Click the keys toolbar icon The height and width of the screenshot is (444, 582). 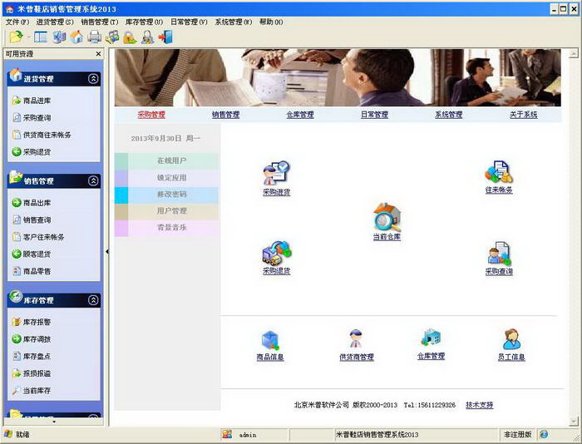(112, 37)
